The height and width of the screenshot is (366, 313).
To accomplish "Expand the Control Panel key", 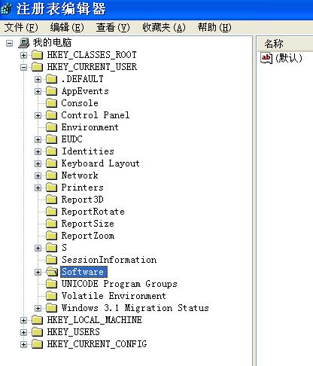I will tap(38, 115).
